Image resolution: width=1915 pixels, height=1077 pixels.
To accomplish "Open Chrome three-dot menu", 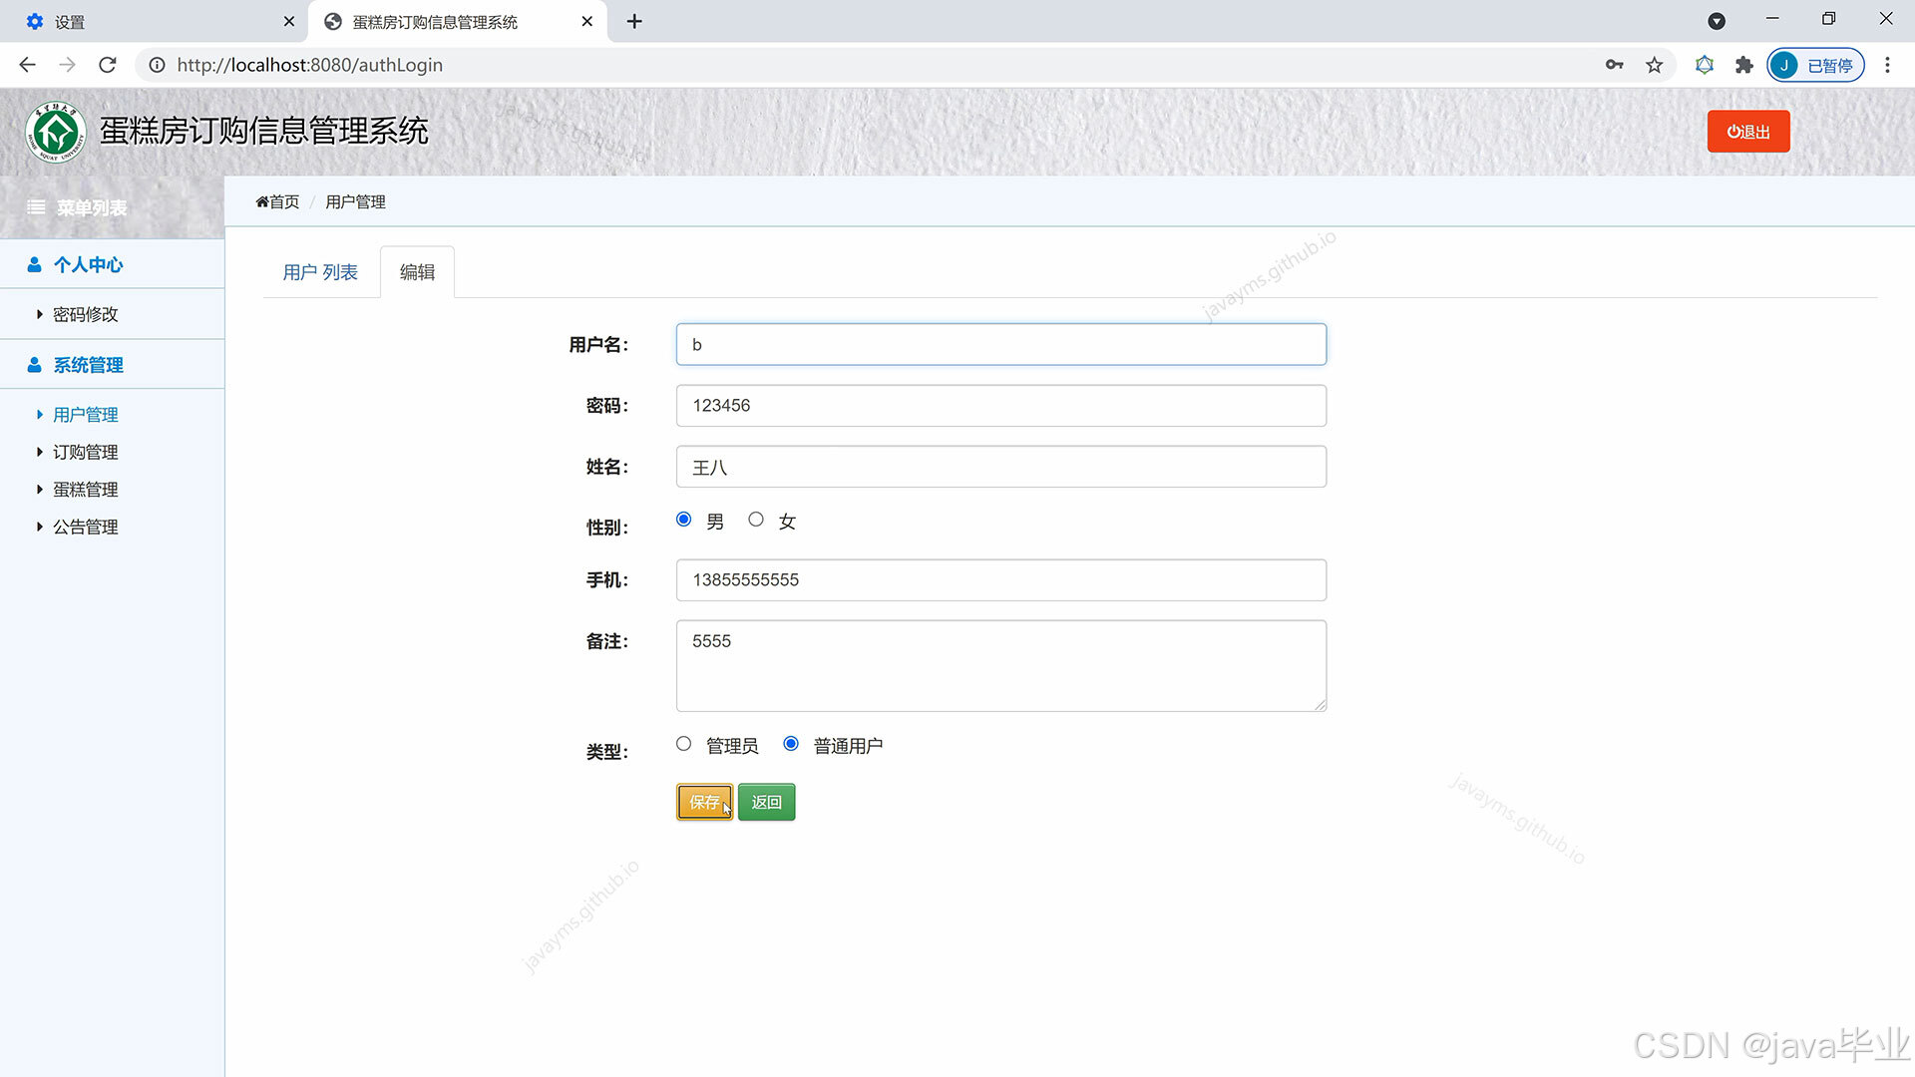I will 1887,65.
